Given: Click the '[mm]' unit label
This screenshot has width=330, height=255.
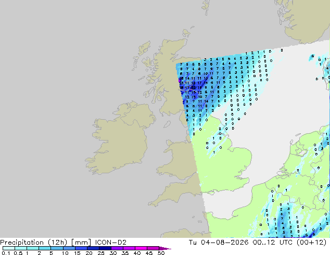Looking at the screenshot, I should pos(81,243).
